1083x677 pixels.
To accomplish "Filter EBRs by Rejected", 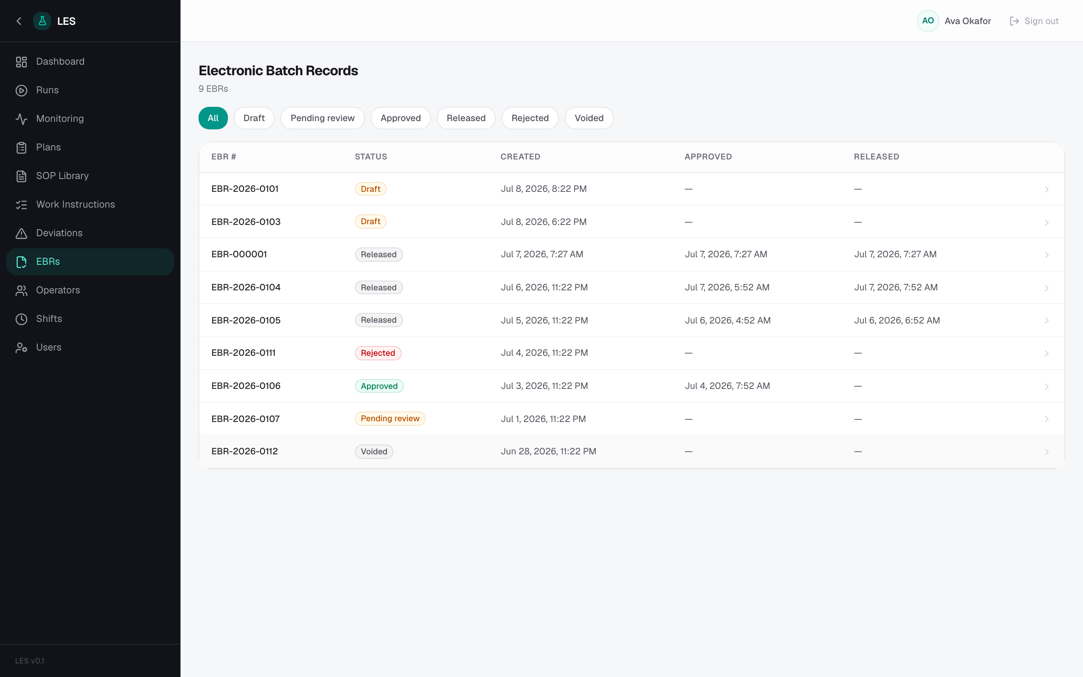I will tap(530, 118).
